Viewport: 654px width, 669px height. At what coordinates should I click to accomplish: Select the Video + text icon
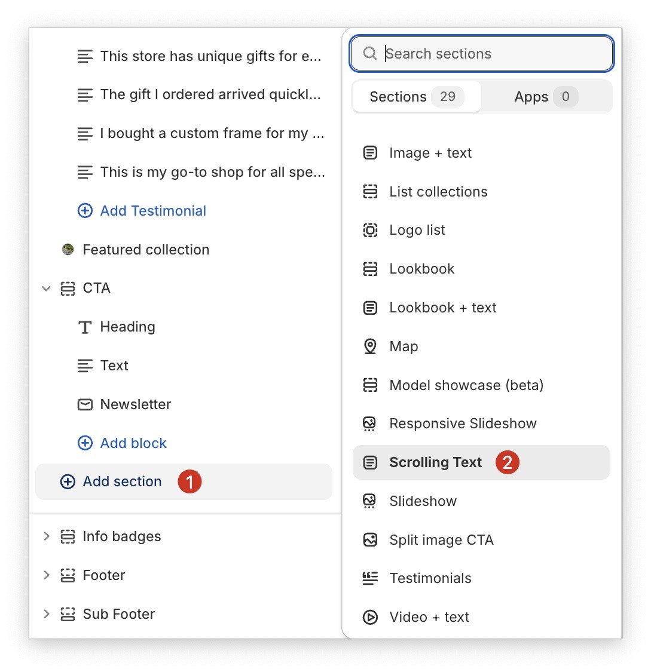click(370, 616)
